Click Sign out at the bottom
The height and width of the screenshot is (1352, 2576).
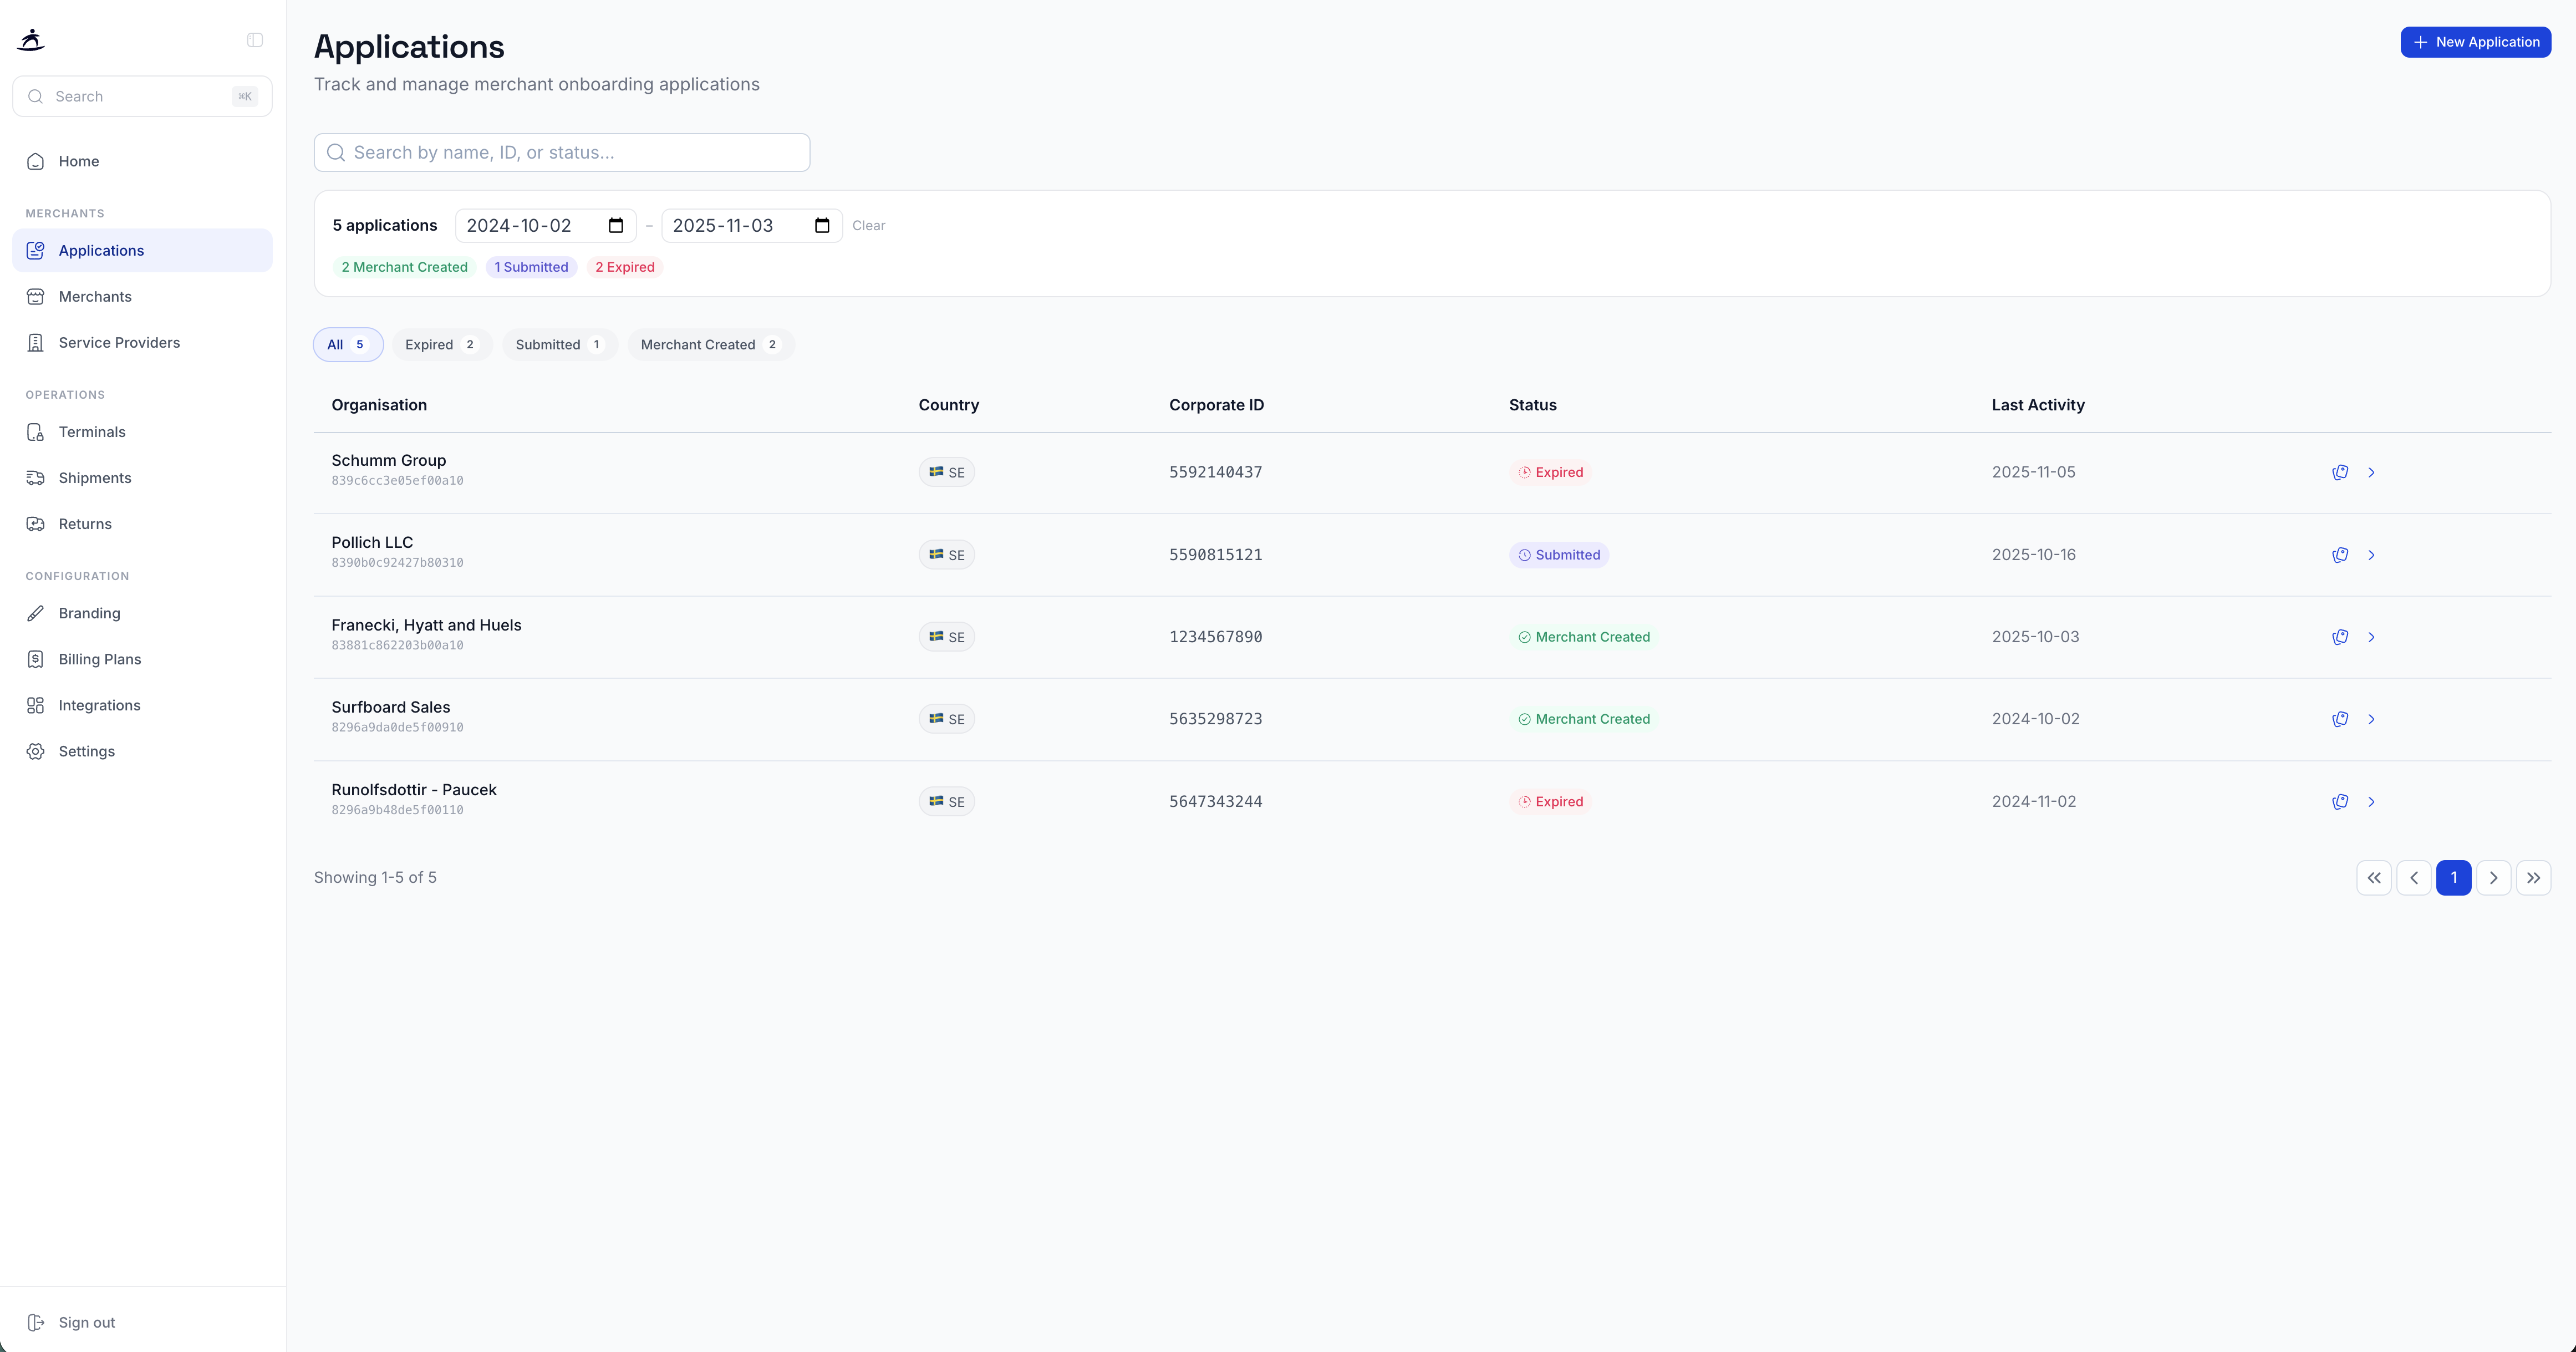click(86, 1322)
